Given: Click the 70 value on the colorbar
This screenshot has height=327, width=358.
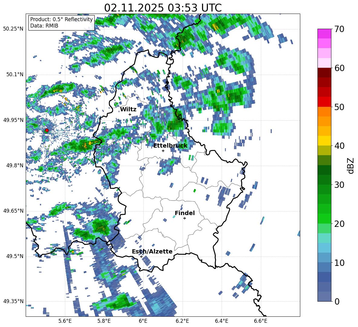Looking at the screenshot, I should coord(339,29).
